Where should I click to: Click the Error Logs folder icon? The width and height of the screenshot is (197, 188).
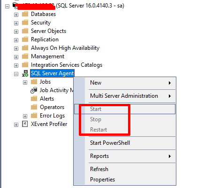tap(34, 116)
